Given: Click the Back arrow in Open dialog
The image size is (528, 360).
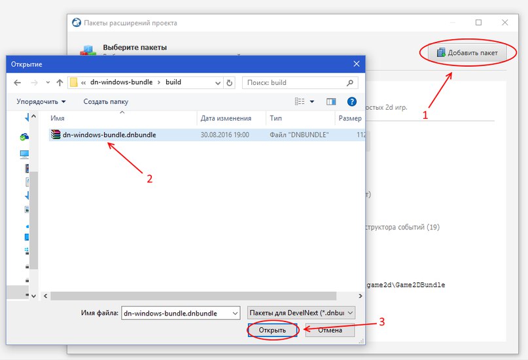Looking at the screenshot, I should [x=17, y=83].
